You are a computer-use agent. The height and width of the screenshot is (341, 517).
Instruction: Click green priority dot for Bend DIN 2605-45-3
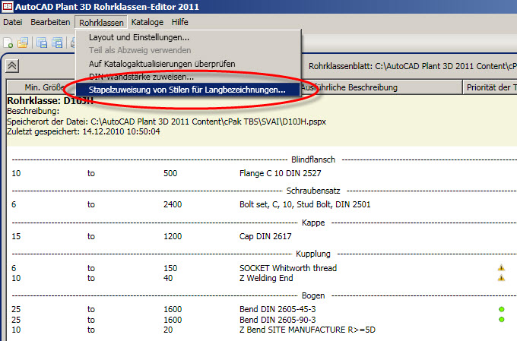click(x=502, y=309)
